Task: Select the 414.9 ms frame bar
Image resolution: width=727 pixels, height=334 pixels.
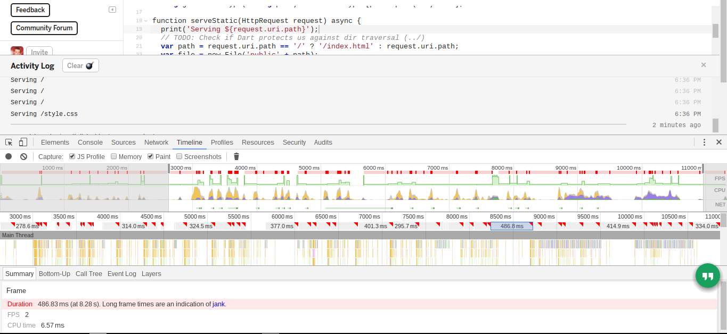Action: (x=618, y=226)
